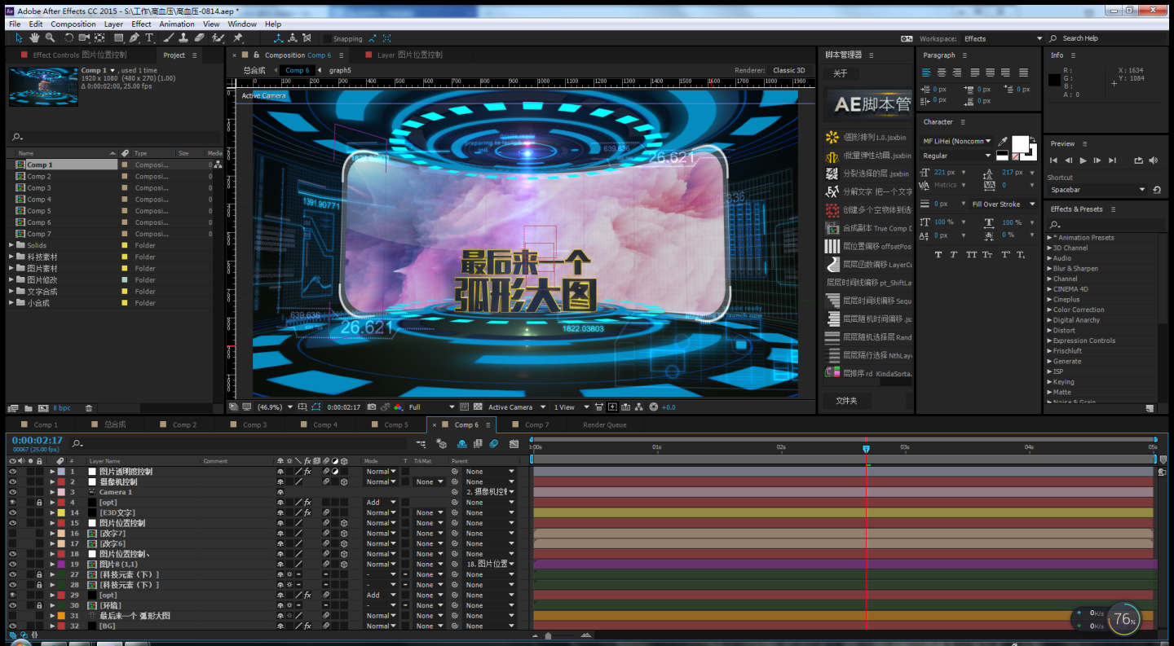
Task: Toggle 3D layer switch for 摄像机控制
Action: click(x=343, y=482)
